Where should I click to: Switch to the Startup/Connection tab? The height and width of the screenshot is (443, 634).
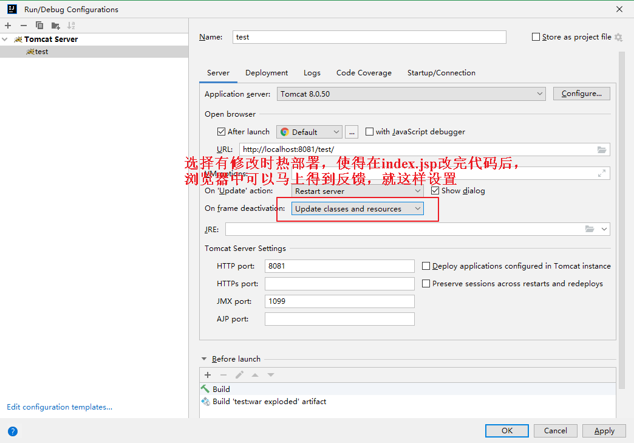coord(441,73)
